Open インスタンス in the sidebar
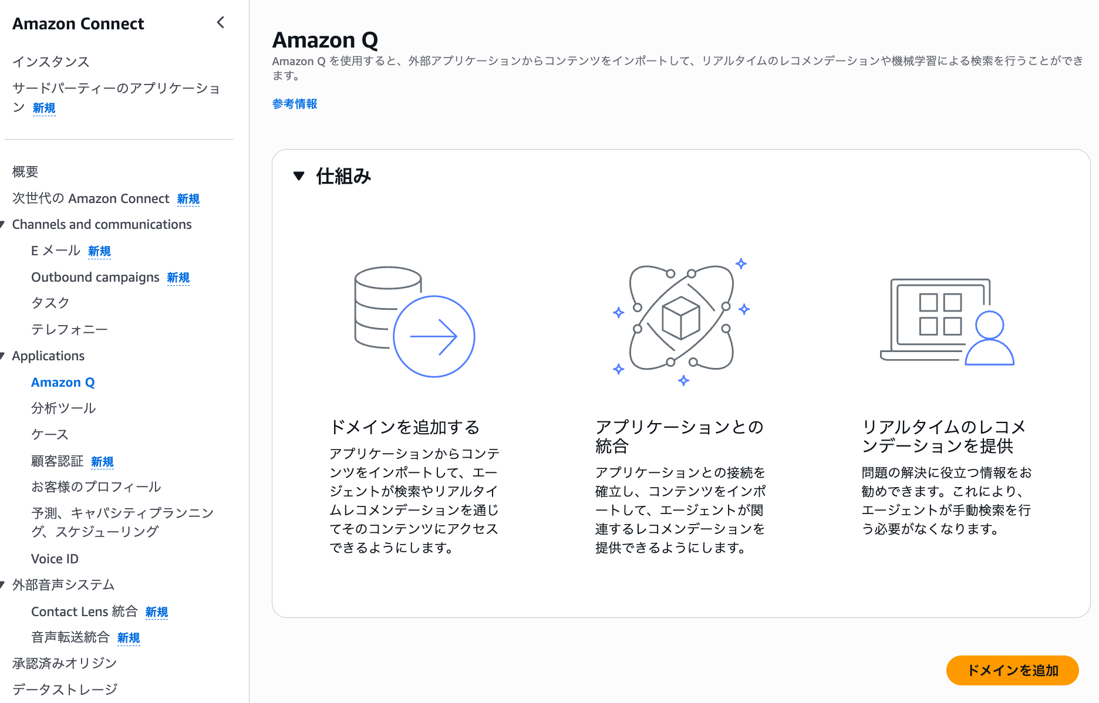This screenshot has width=1099, height=703. (51, 62)
